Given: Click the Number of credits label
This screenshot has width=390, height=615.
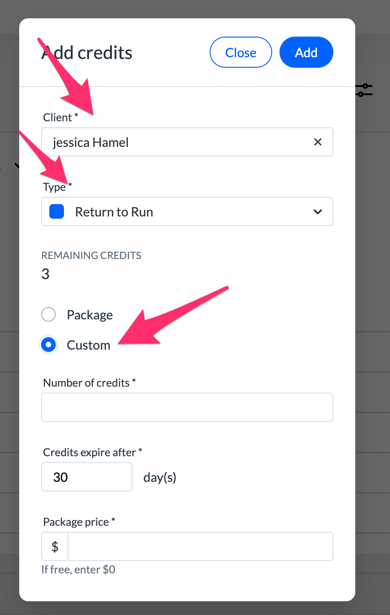Looking at the screenshot, I should point(90,383).
